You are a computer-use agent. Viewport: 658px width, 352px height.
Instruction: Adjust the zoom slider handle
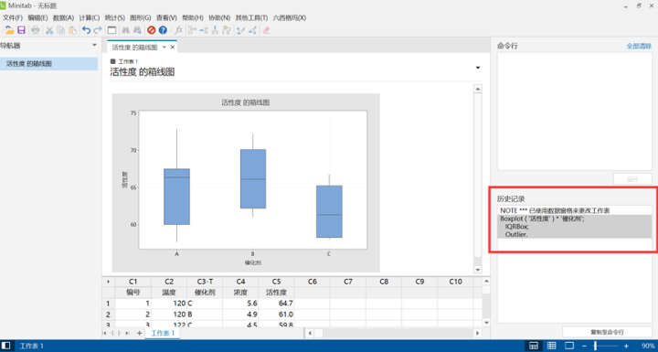[595, 346]
